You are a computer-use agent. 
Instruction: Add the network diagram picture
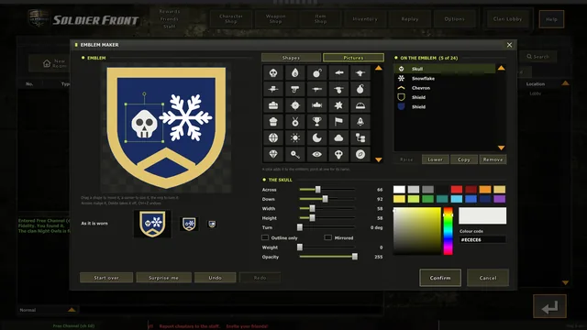pos(360,138)
